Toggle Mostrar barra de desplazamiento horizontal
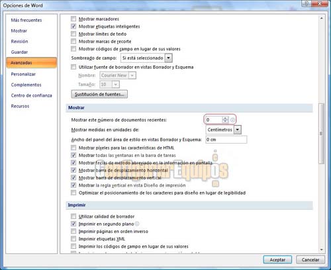 [73, 170]
